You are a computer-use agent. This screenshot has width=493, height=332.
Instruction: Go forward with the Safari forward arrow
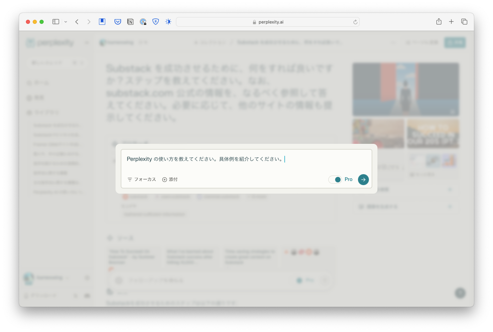point(89,22)
